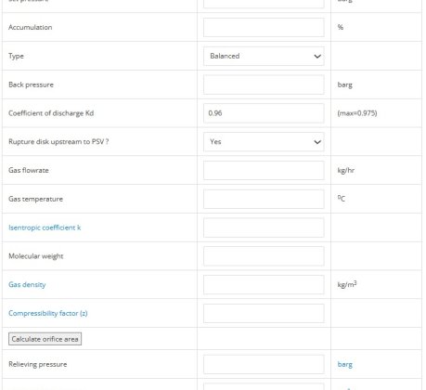Open the Type dropdown showing Balanced
Viewport: 426px width, 390px height.
(264, 56)
